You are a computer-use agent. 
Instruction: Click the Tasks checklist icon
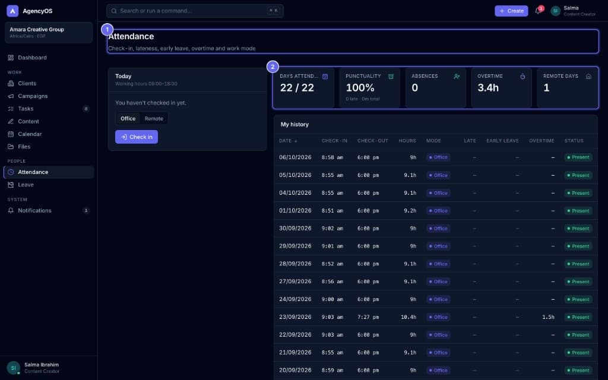[11, 109]
